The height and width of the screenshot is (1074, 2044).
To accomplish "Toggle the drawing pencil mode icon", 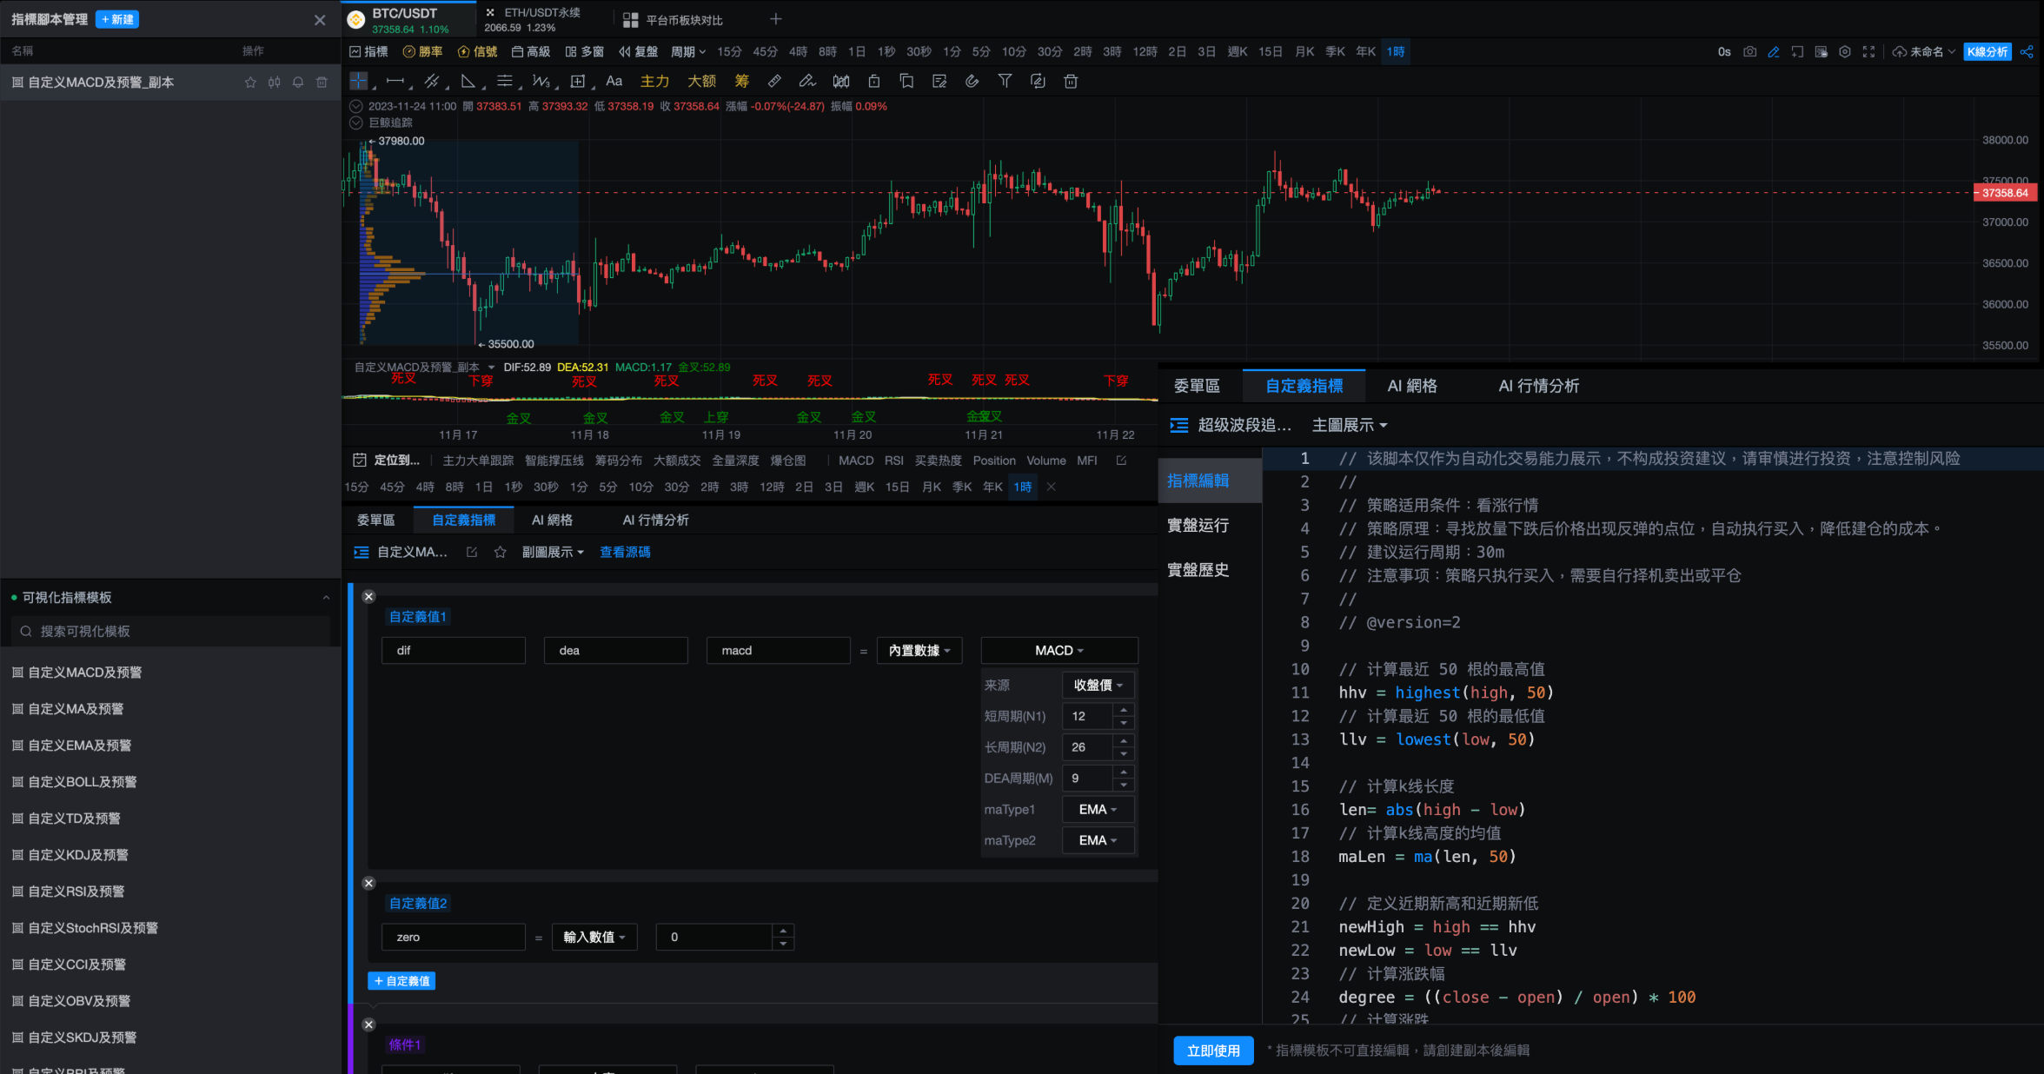I will (1774, 52).
